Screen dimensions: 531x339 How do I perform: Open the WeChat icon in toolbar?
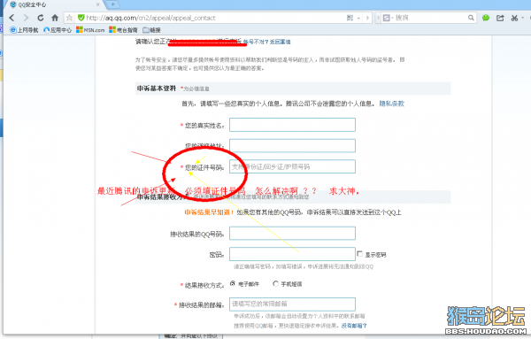point(486,18)
